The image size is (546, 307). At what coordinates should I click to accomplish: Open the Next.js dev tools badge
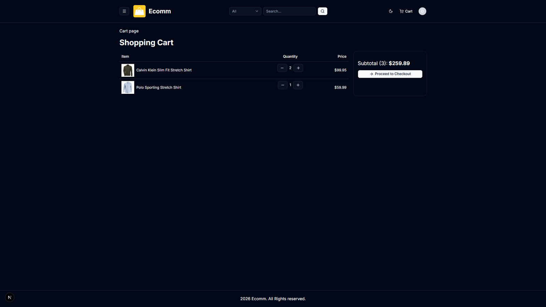(10, 297)
